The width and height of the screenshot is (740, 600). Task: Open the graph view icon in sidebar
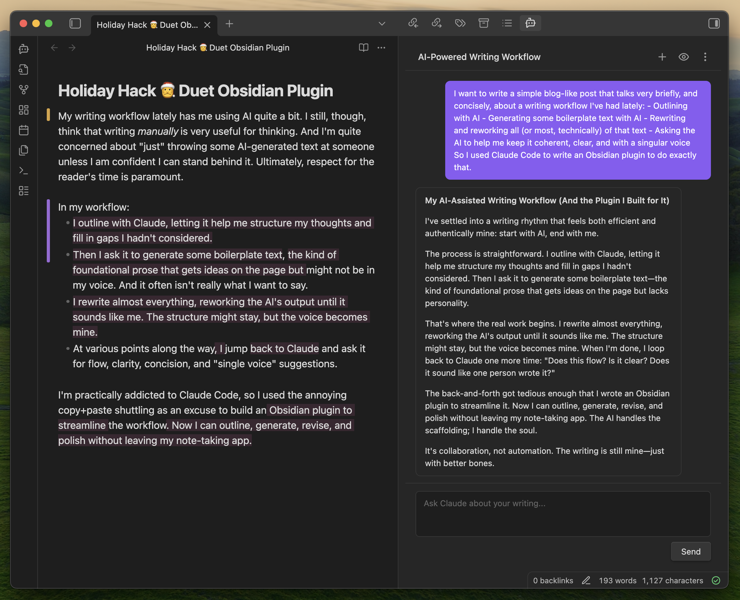tap(23, 90)
